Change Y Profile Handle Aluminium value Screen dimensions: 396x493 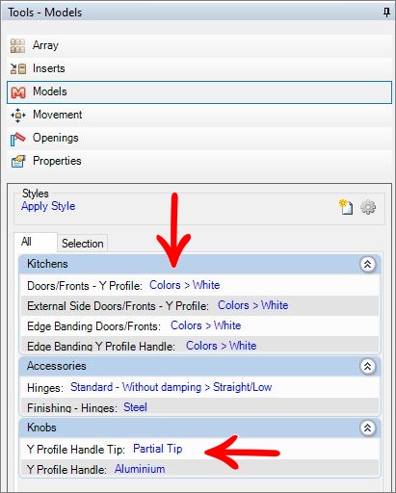click(140, 469)
